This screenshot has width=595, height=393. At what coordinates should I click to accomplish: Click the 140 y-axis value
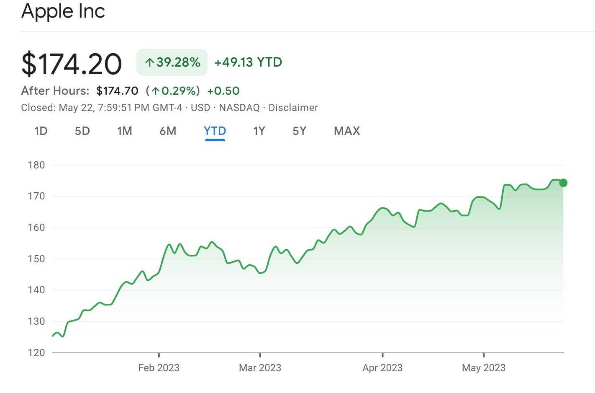tap(36, 290)
